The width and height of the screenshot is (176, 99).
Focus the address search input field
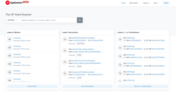[x=48, y=20]
